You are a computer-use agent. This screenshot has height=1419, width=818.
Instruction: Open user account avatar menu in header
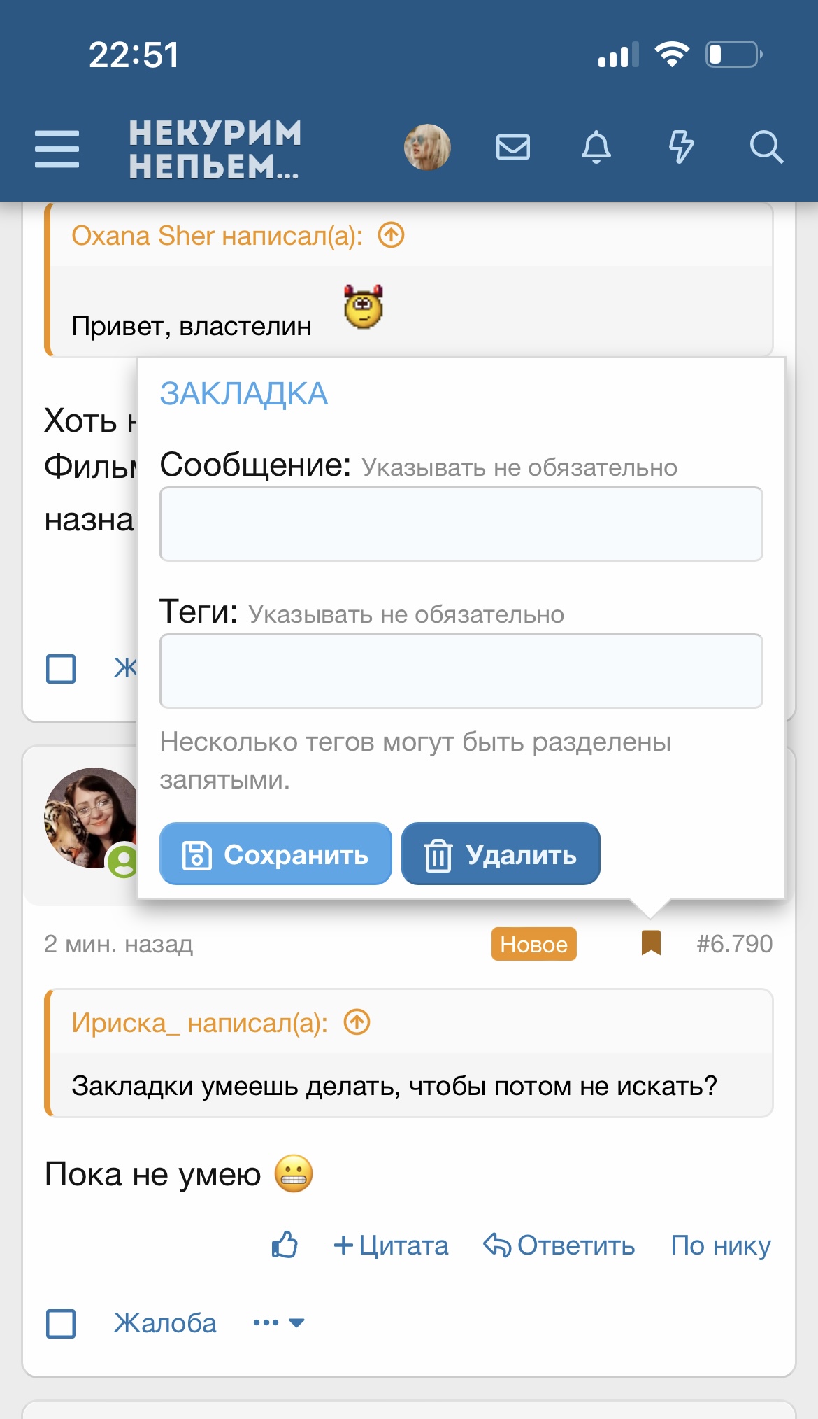pos(427,147)
